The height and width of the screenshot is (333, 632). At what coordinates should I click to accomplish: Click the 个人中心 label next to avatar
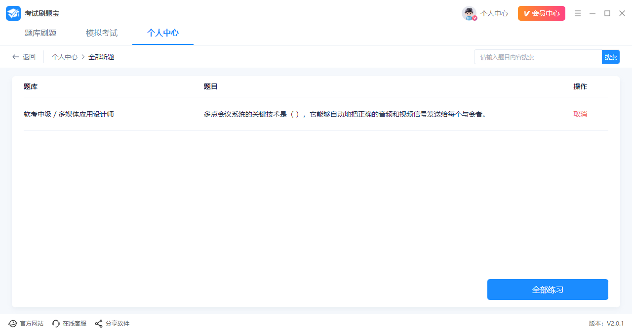[x=494, y=13]
